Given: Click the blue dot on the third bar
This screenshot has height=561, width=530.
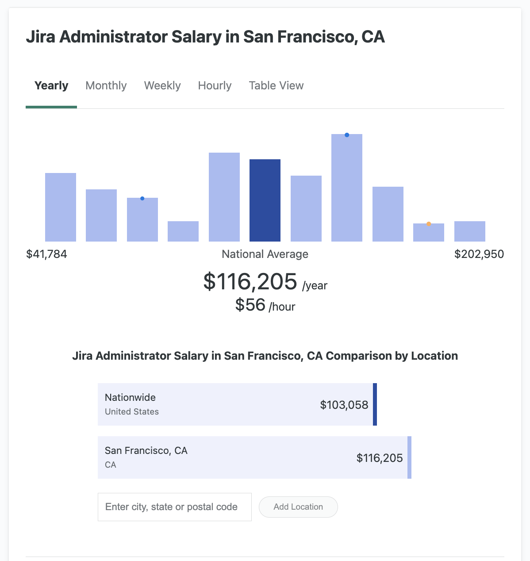Looking at the screenshot, I should click(x=142, y=198).
